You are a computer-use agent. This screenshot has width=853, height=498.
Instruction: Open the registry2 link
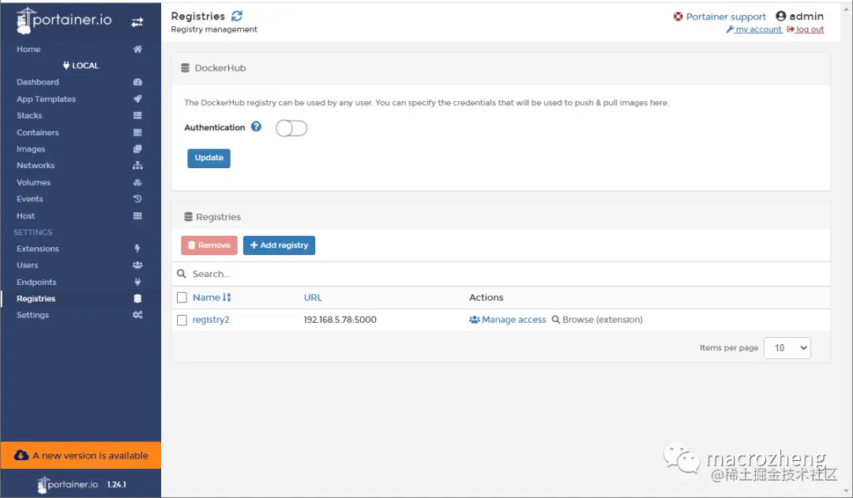coord(211,320)
